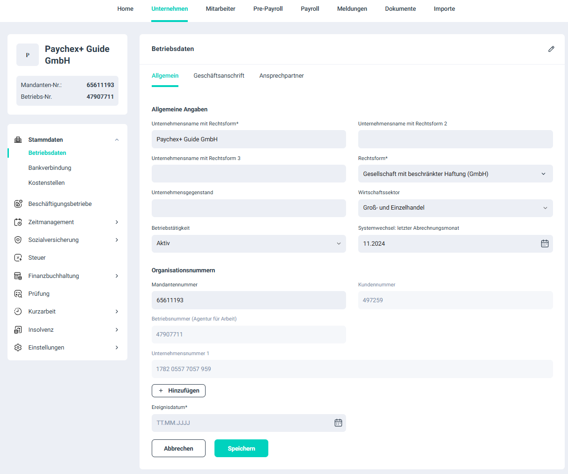Open Mitarbeiter in top navigation
This screenshot has height=474, width=568.
point(221,9)
